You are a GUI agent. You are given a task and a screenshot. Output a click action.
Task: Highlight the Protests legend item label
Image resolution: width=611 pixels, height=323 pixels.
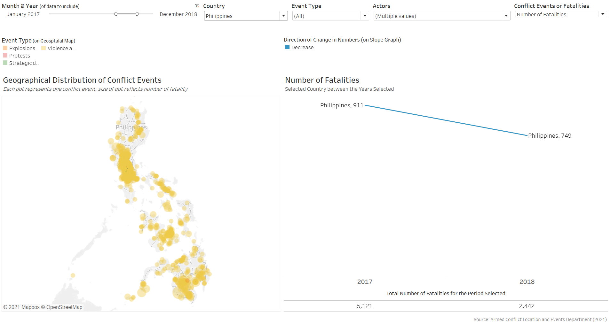20,56
